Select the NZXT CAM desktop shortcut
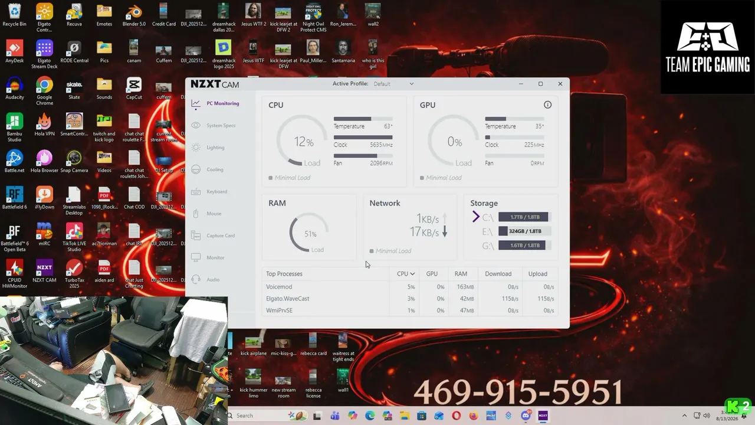The height and width of the screenshot is (425, 755). 44,272
